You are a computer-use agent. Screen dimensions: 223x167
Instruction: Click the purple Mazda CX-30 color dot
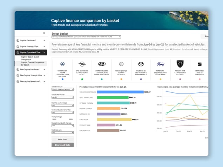tap(141, 79)
